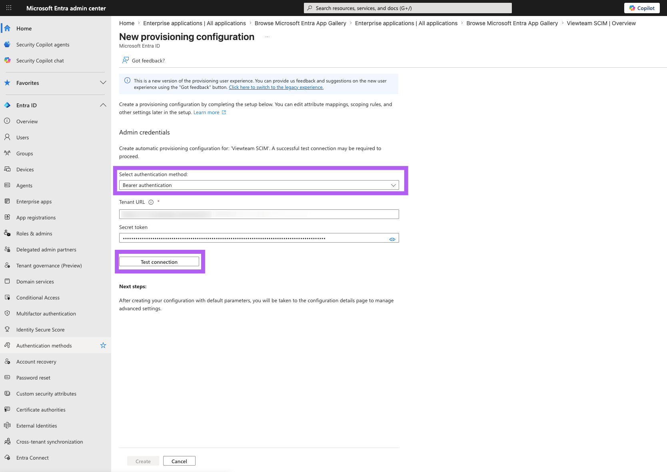Click the Conditional Access icon

pos(7,297)
